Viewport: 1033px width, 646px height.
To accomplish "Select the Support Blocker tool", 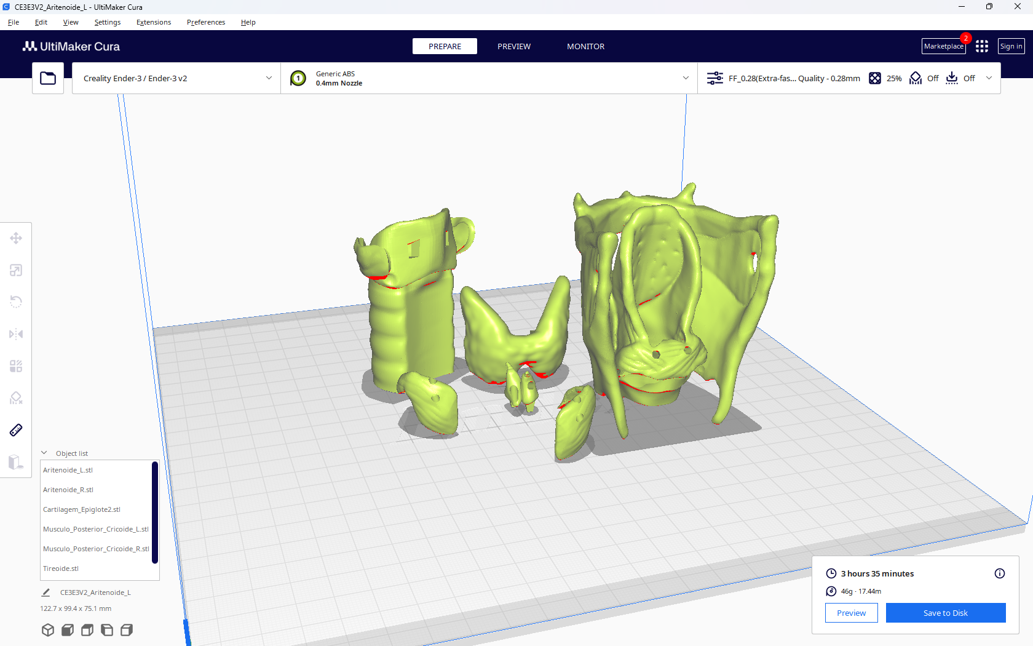I will tap(16, 398).
